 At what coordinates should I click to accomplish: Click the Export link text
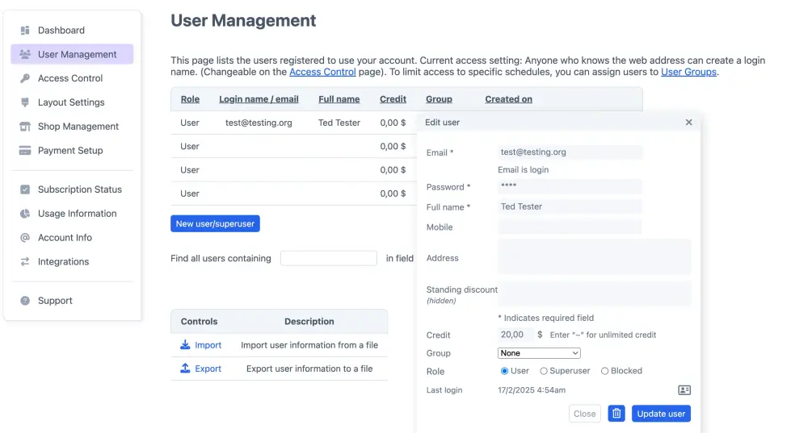point(208,368)
